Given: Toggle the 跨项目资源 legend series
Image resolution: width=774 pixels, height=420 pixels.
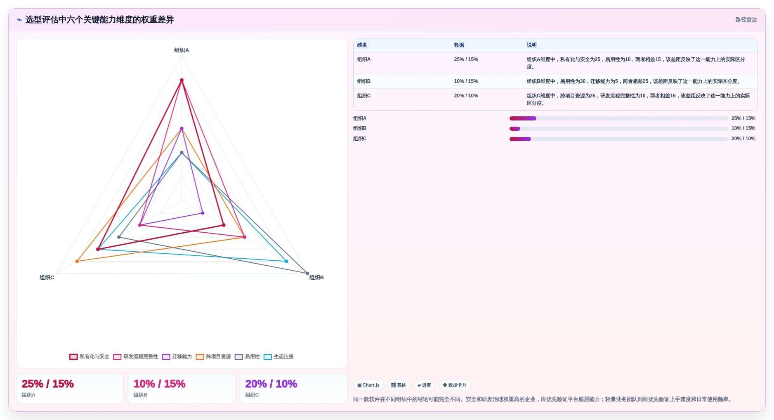Looking at the screenshot, I should (x=213, y=356).
